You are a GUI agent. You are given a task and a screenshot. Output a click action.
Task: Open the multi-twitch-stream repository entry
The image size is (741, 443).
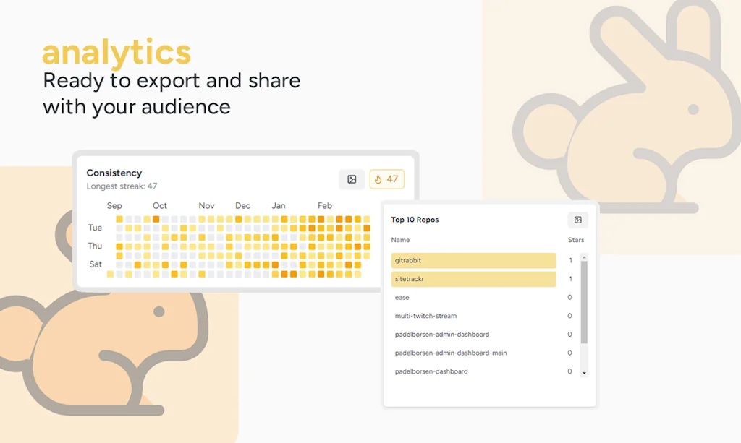[x=425, y=316]
